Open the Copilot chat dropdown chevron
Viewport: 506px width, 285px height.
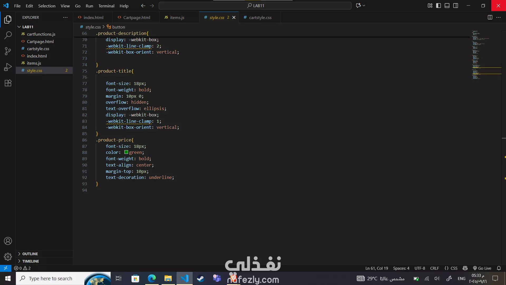(364, 6)
